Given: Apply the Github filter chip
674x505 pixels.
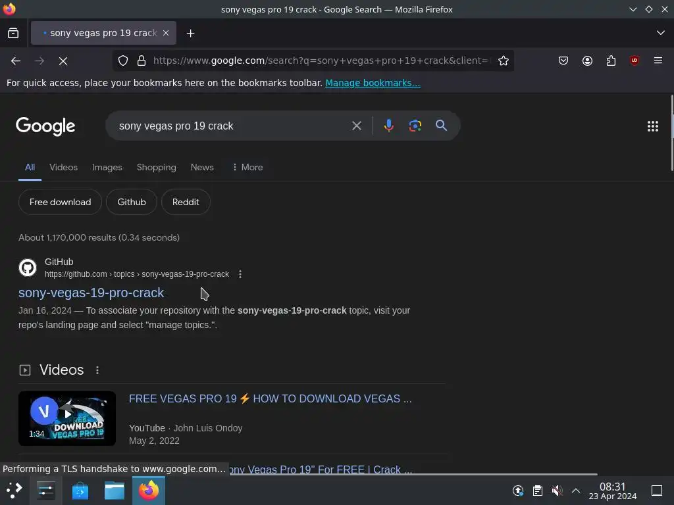Looking at the screenshot, I should click(x=132, y=202).
